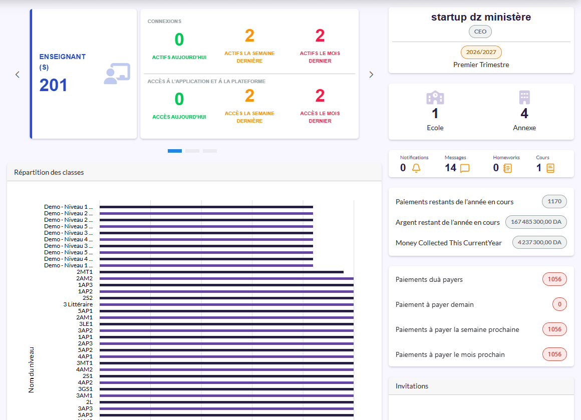
Task: Click the 1170 remaining payments badge
Action: 554,201
